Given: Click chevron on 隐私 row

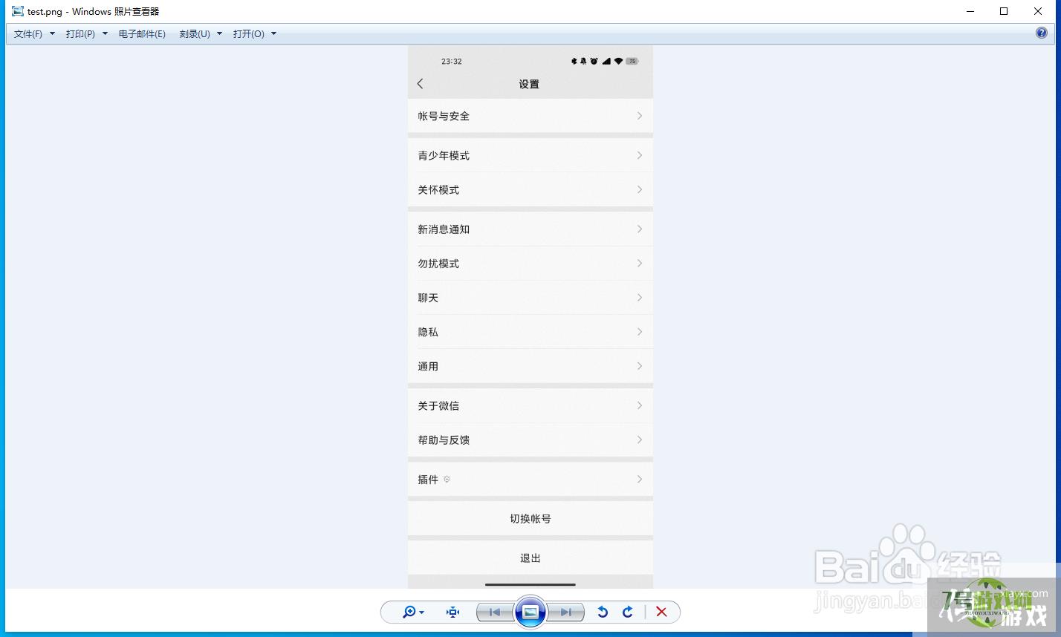Looking at the screenshot, I should click(639, 331).
